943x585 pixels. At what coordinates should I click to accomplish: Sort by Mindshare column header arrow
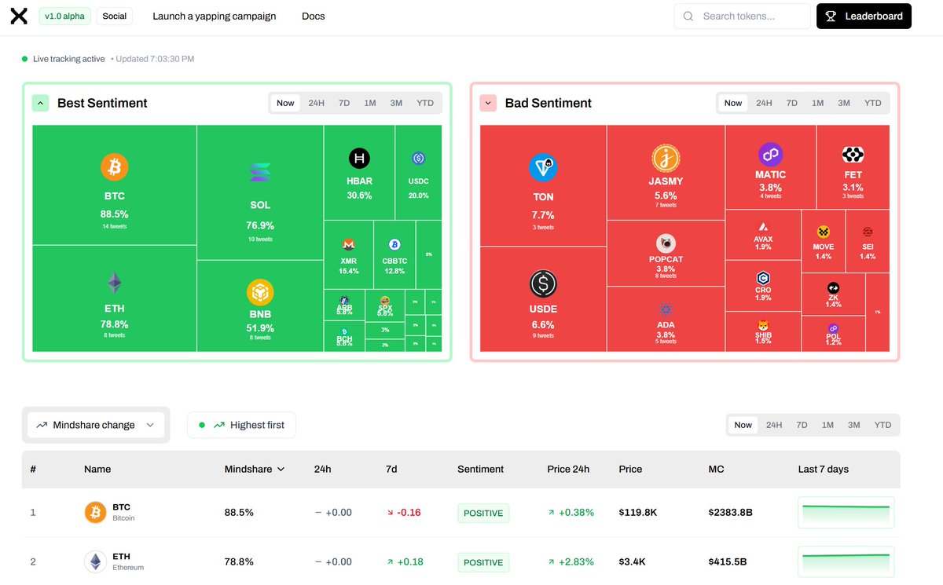[281, 470]
